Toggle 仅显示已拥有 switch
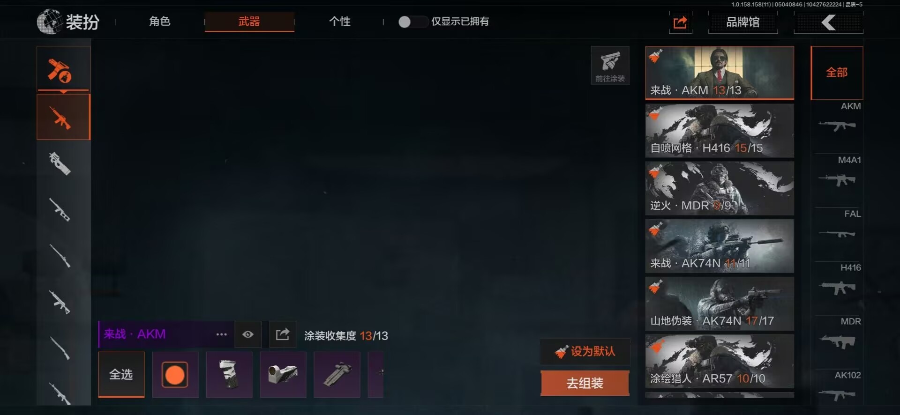Screen dimensions: 900x415 tap(412, 22)
